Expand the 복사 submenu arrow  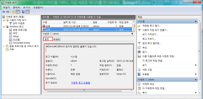(196, 93)
